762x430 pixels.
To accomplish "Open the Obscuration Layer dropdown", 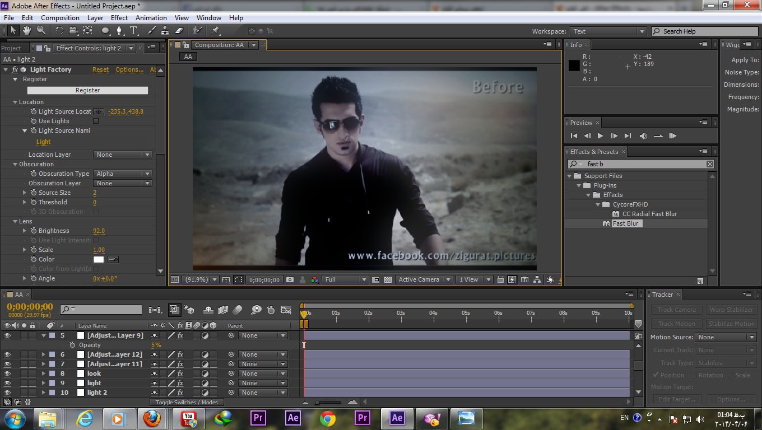I will pos(123,183).
